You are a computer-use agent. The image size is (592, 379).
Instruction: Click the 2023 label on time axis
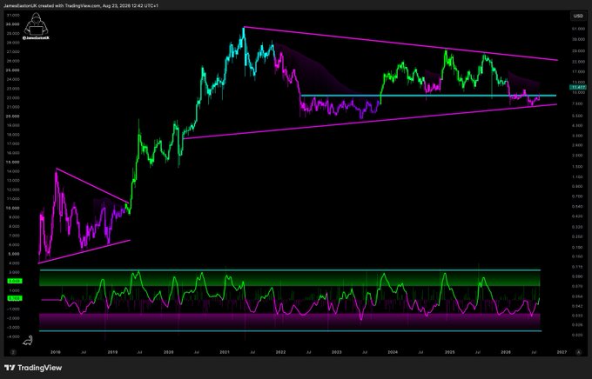pos(336,352)
